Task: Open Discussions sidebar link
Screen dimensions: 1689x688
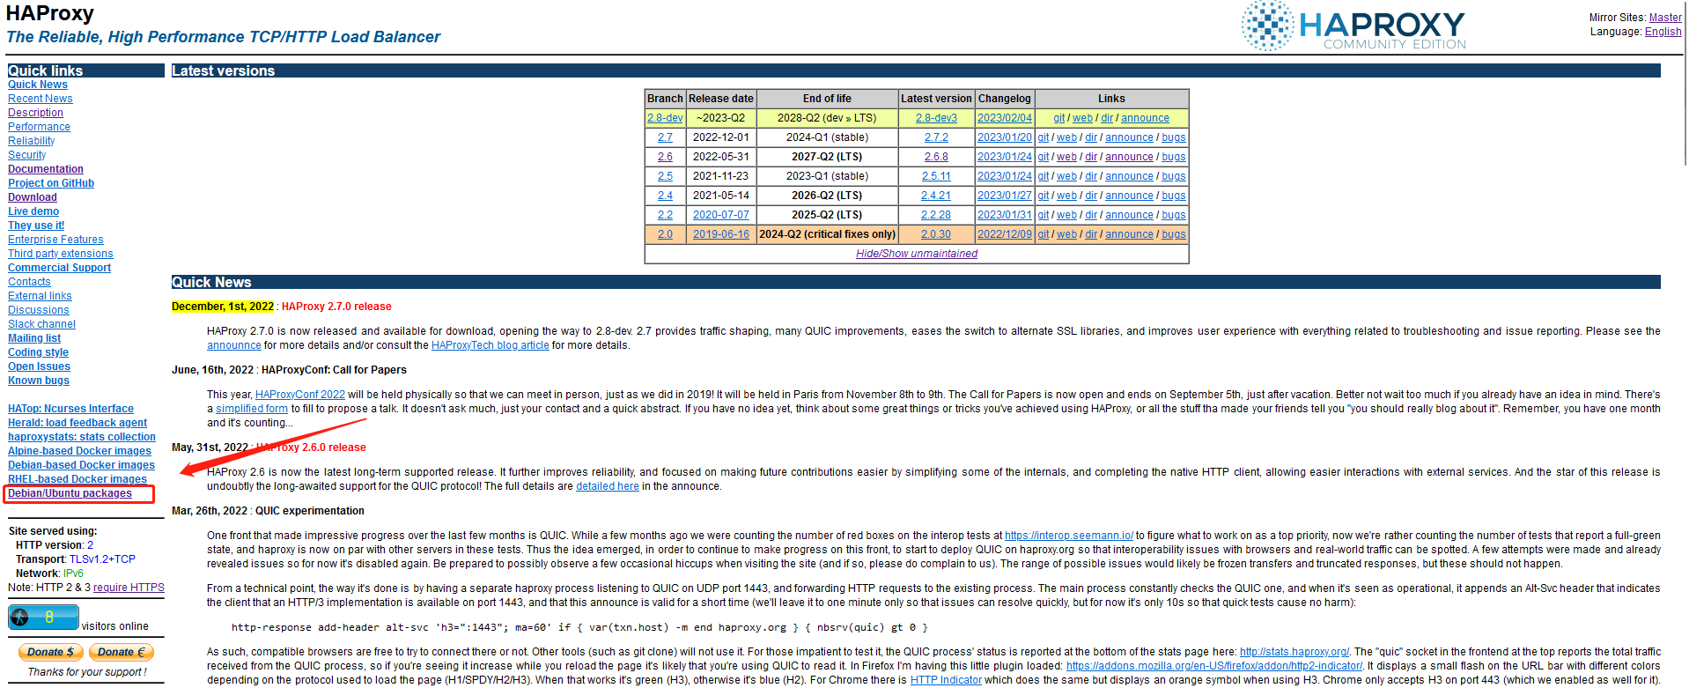Action: pos(39,310)
